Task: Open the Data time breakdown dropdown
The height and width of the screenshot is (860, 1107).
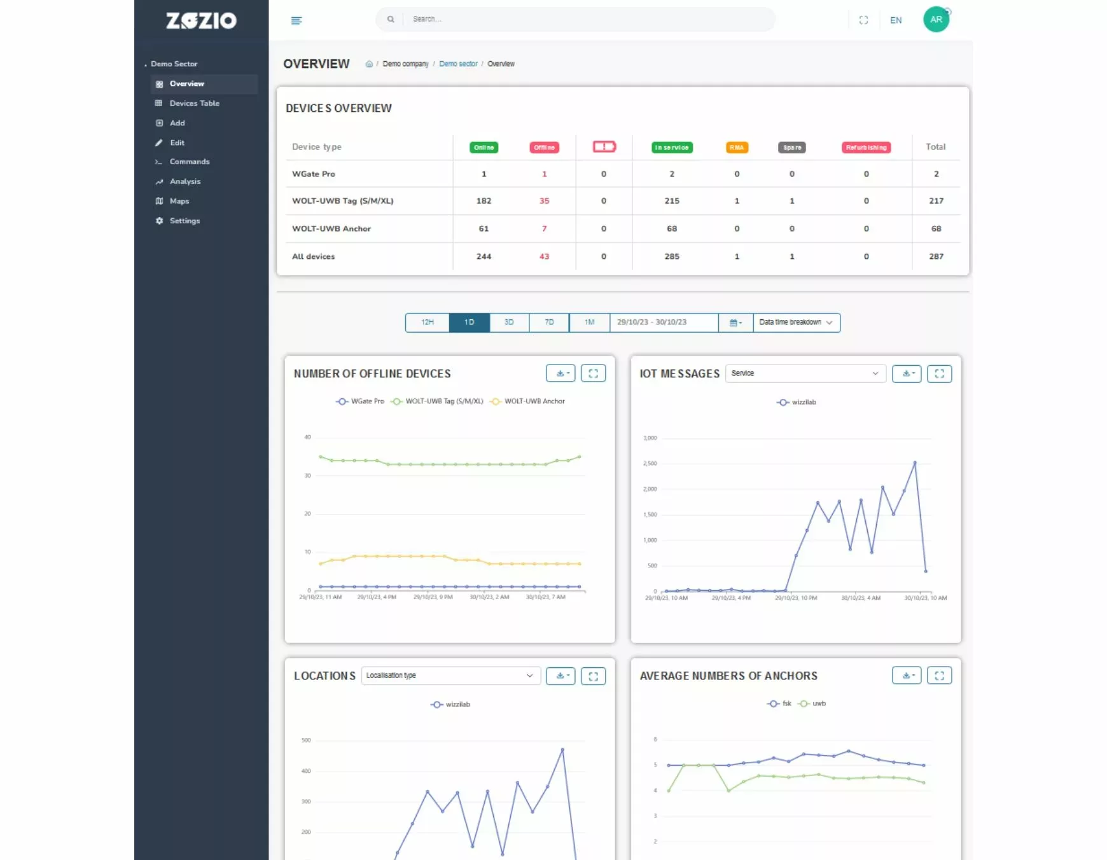Action: coord(796,322)
